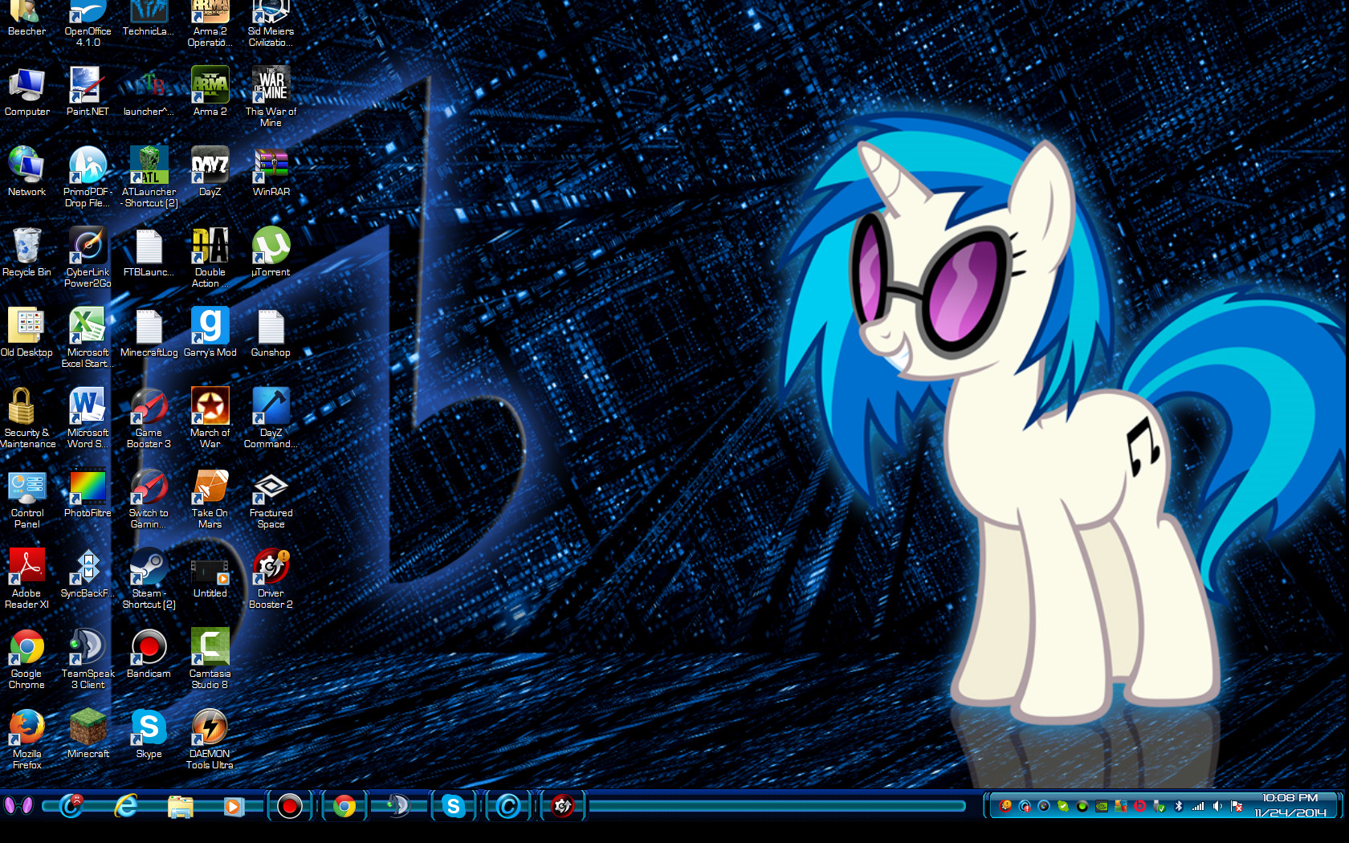Select the Recycle Bin icon
The height and width of the screenshot is (843, 1349).
pyautogui.click(x=26, y=252)
